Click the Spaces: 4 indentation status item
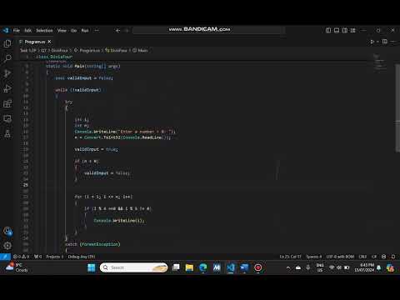The width and height of the screenshot is (400, 300). click(x=314, y=257)
